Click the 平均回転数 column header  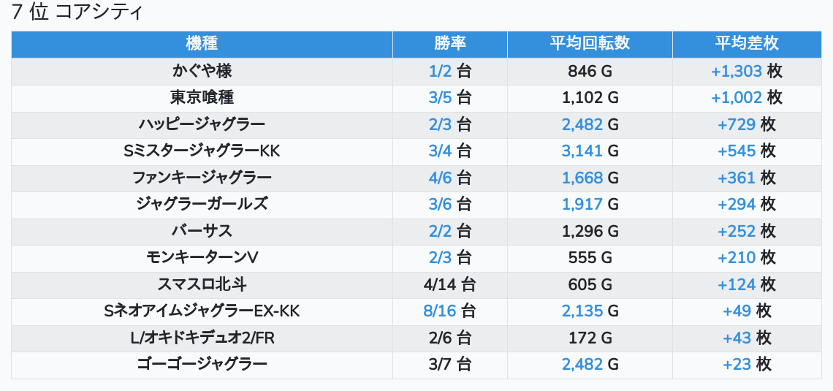(590, 44)
